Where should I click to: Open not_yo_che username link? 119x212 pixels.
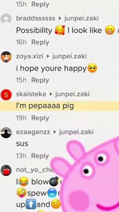coord(35,170)
